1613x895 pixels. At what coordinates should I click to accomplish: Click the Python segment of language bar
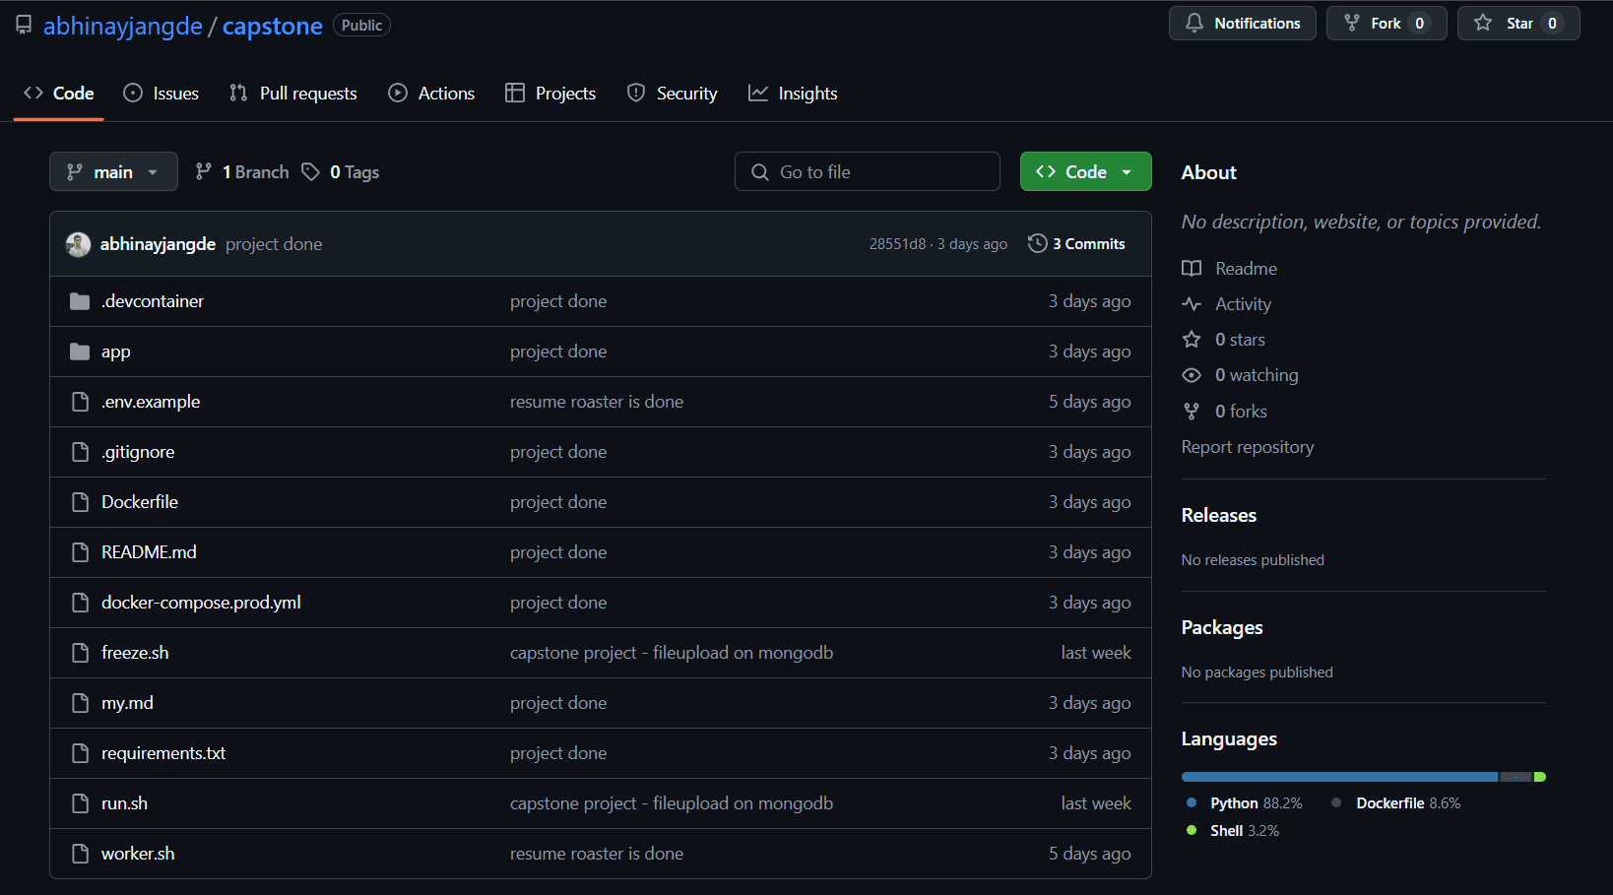[1339, 777]
